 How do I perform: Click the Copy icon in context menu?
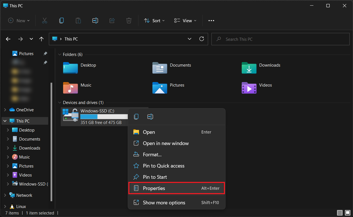(x=136, y=117)
